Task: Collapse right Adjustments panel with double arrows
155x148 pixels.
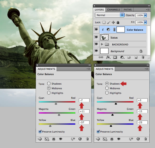Action: 148,65
